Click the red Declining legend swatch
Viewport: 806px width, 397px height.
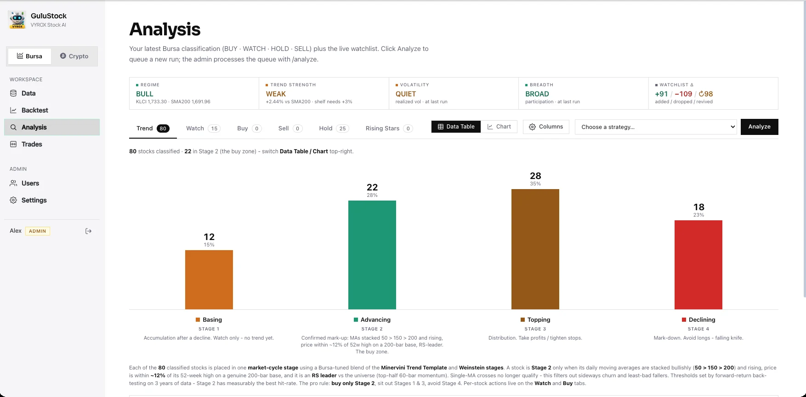(x=684, y=319)
